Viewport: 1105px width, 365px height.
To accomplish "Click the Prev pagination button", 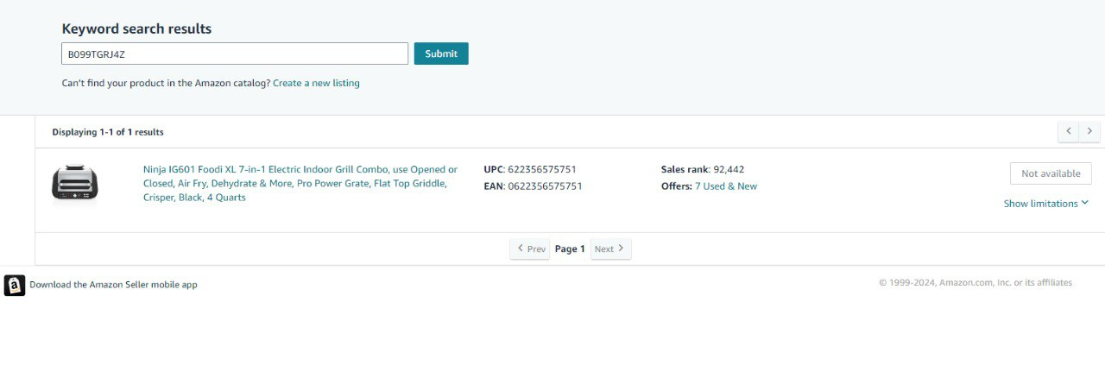I will point(530,249).
